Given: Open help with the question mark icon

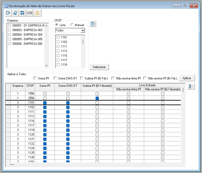Looking at the screenshot, I should [93, 24].
